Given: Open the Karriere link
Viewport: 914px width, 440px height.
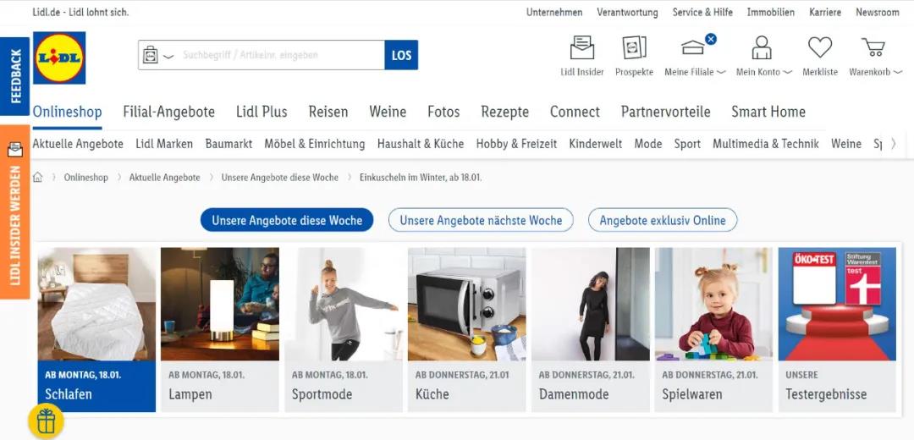Looking at the screenshot, I should click(x=825, y=12).
